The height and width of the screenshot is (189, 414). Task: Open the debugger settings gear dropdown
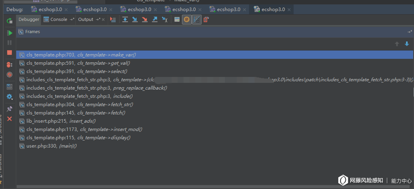[x=10, y=96]
